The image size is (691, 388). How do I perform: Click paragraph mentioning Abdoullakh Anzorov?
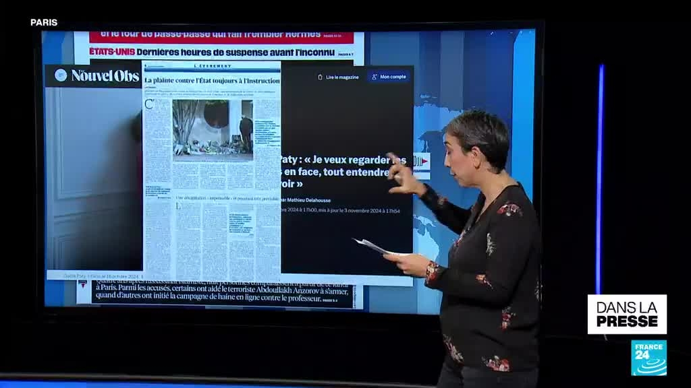click(221, 291)
